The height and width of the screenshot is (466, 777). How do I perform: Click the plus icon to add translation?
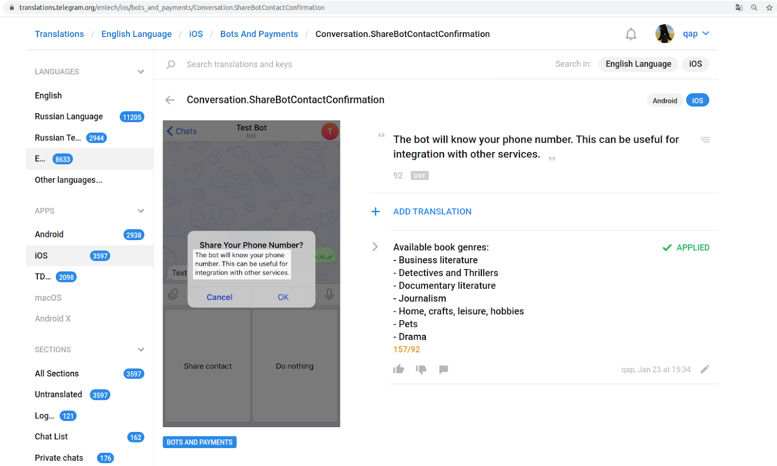(375, 211)
